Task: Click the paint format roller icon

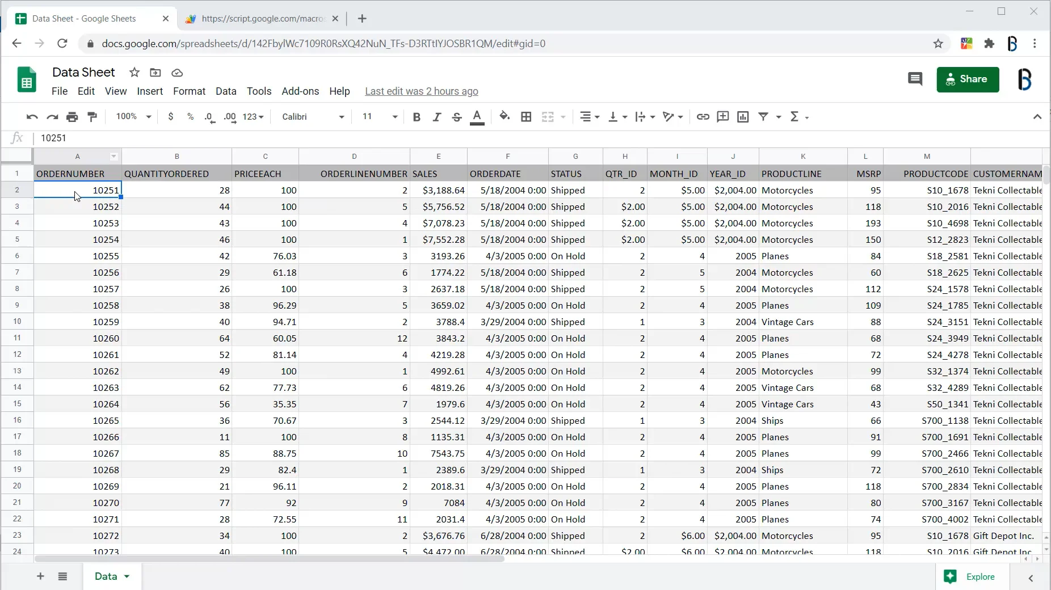Action: [x=92, y=117]
